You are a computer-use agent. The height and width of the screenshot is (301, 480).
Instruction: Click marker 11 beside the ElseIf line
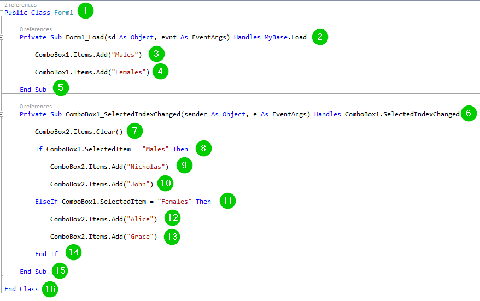point(227,201)
